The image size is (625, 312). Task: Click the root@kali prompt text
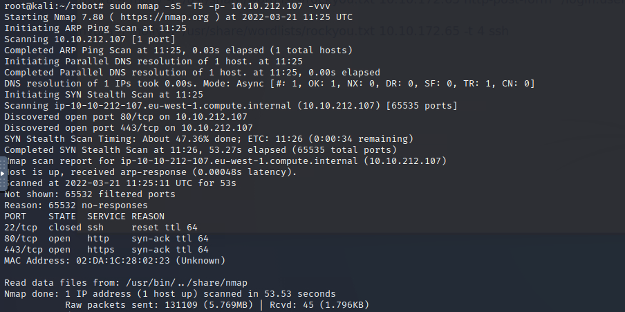coord(54,6)
